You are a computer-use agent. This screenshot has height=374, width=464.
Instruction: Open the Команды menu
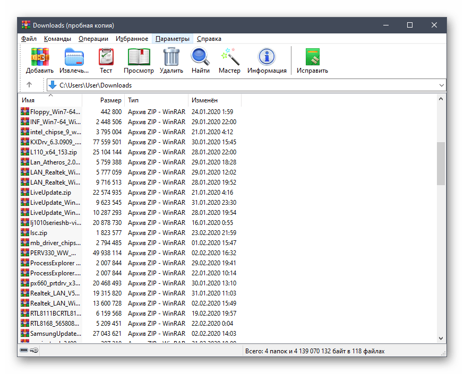click(x=57, y=39)
